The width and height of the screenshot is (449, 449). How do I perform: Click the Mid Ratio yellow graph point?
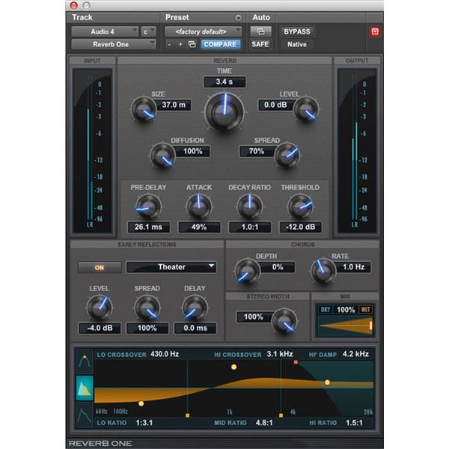coord(234,367)
